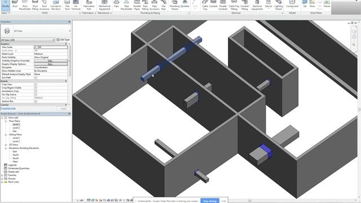Screen dimensions: 361x203
Task: Open the Fabrication Part tool
Action: pos(89,5)
